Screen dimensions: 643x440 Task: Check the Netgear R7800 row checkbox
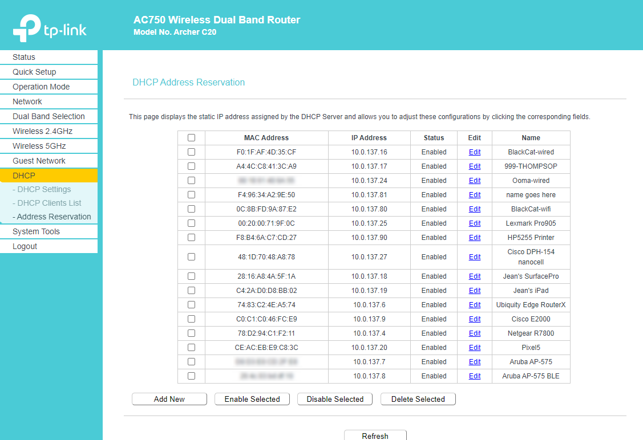click(191, 333)
